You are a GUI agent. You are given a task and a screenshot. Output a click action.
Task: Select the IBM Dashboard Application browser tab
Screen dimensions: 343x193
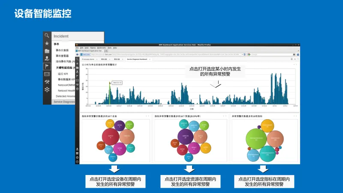tap(90, 51)
